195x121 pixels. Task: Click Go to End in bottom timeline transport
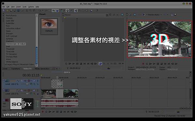[68, 112]
